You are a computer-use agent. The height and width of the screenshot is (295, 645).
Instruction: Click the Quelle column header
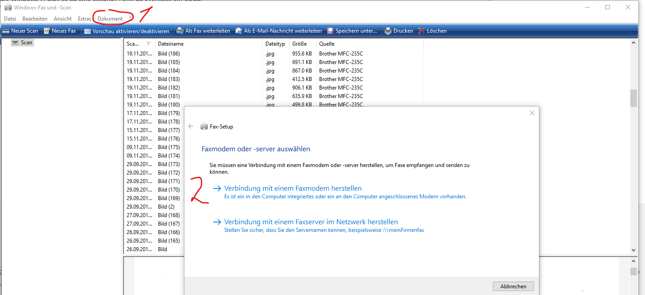click(370, 44)
